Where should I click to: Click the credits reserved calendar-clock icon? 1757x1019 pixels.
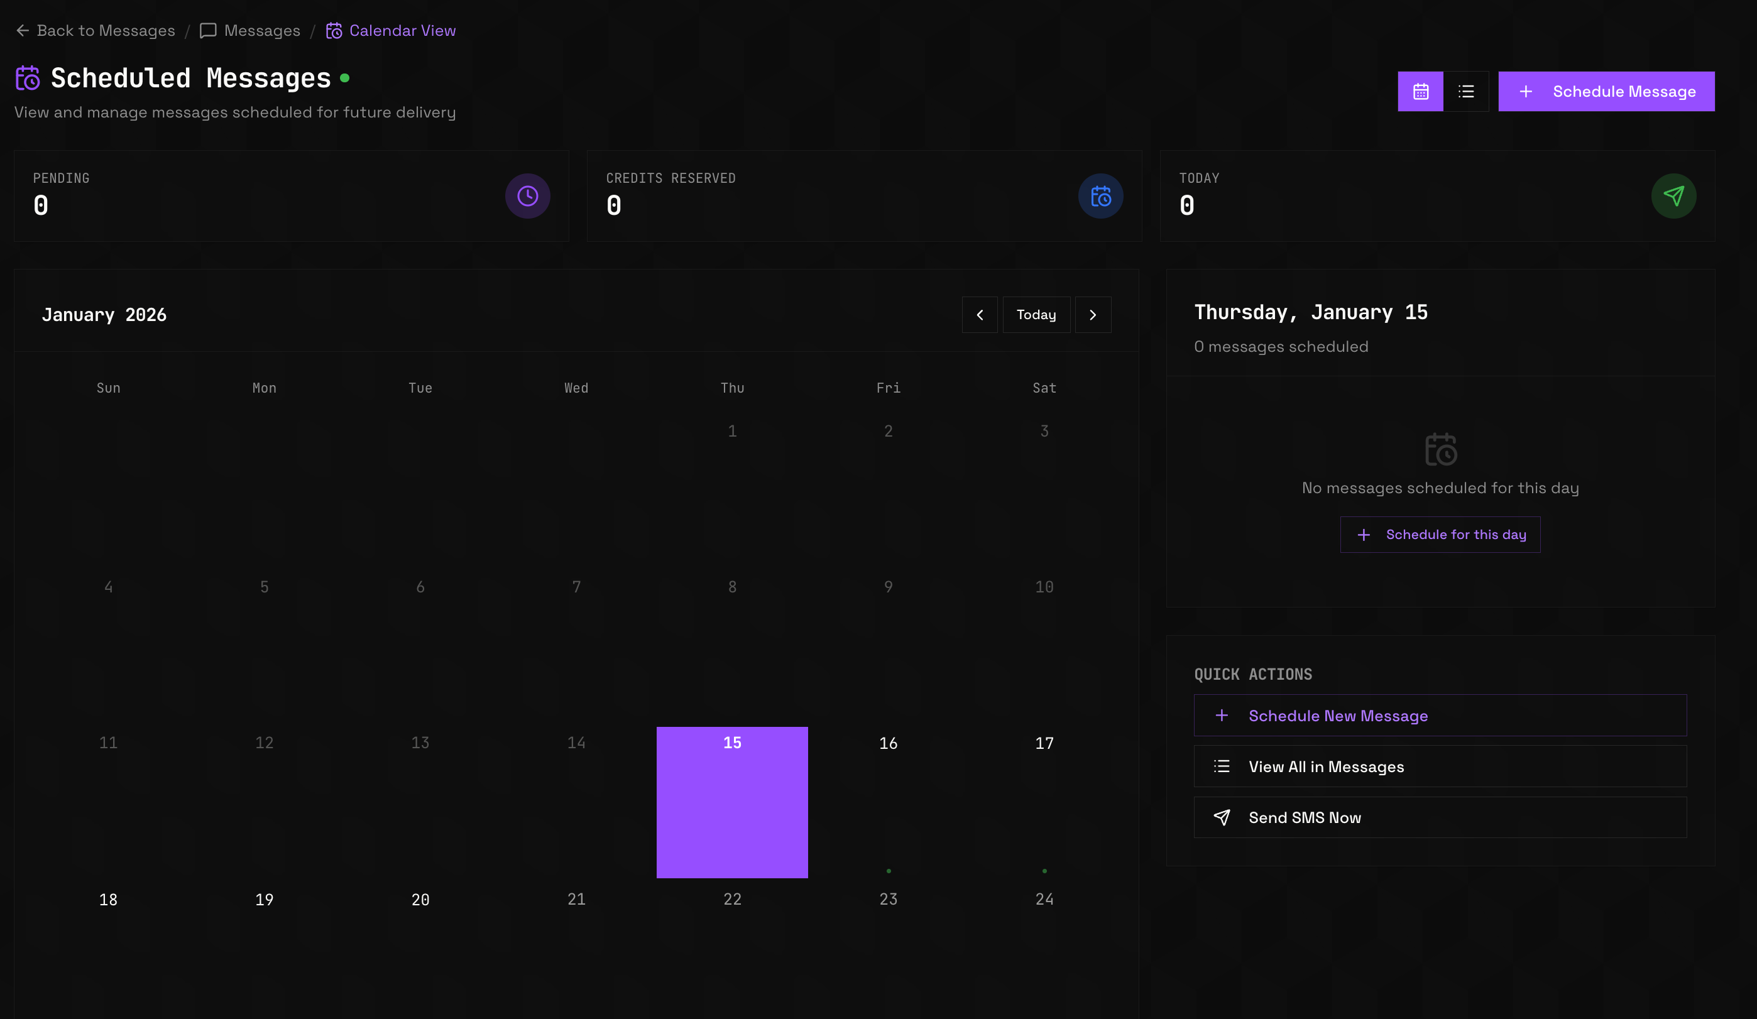coord(1100,196)
